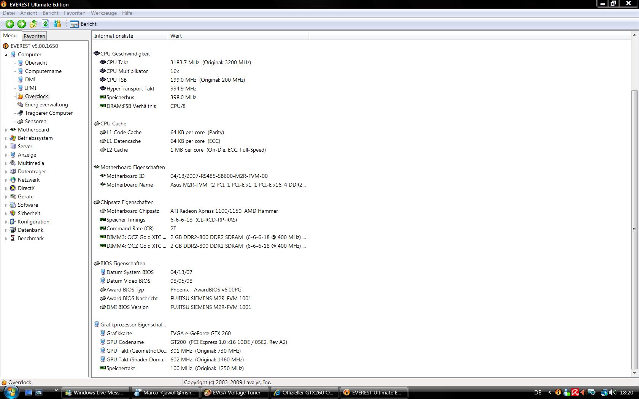Expand the Netzwerk tree node
The image size is (639, 399).
(6, 180)
